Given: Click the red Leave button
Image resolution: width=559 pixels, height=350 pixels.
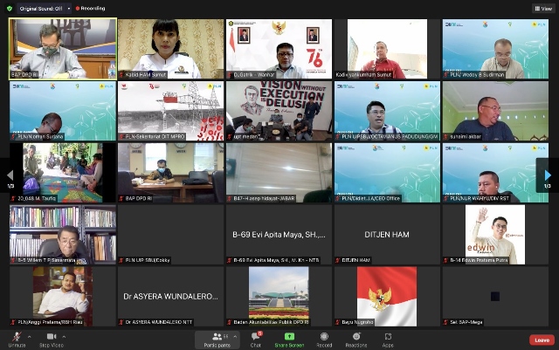Looking at the screenshot, I should point(542,340).
